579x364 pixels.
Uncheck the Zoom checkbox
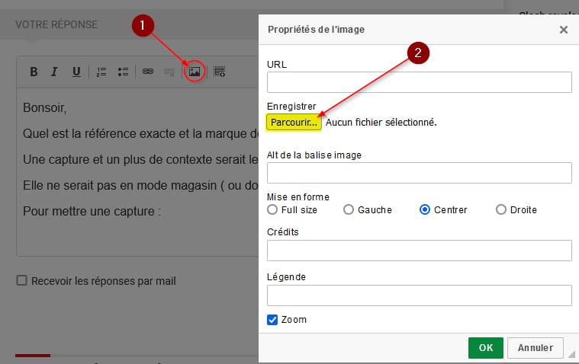click(272, 320)
